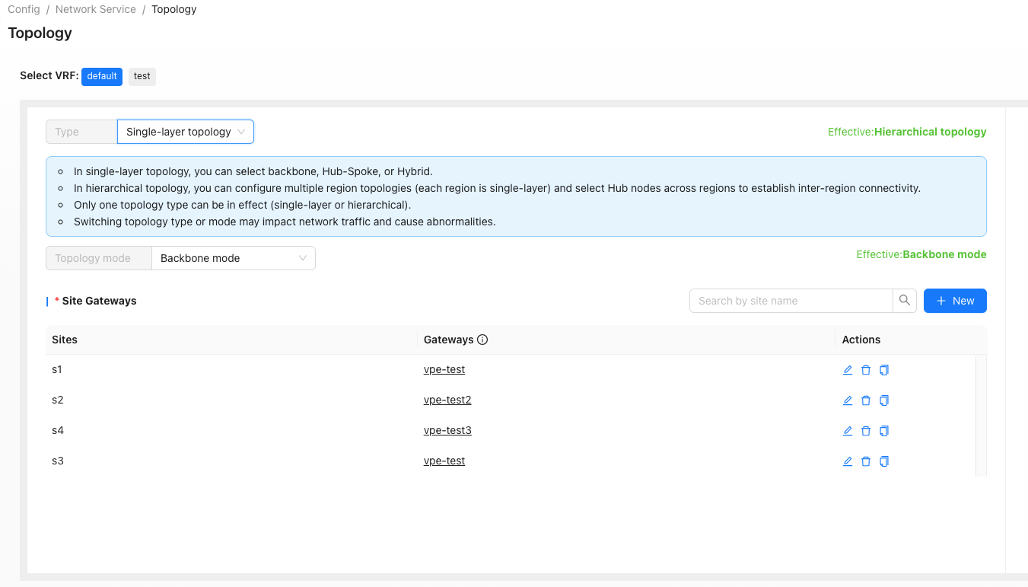
Task: Click the Topology breadcrumb item
Action: pyautogui.click(x=174, y=9)
